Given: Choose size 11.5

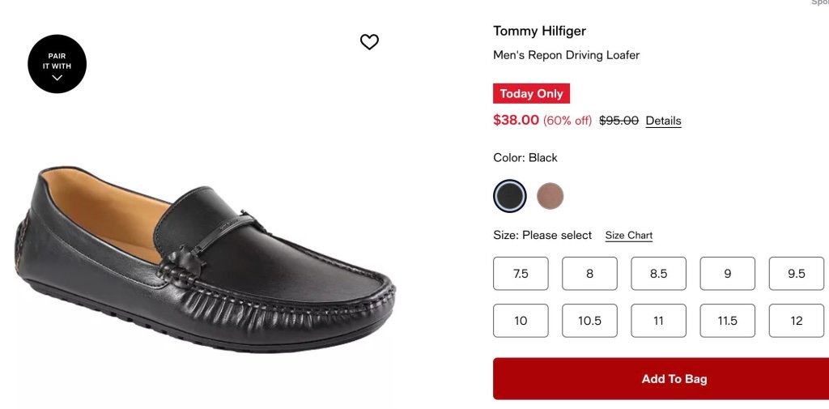Looking at the screenshot, I should (x=728, y=321).
